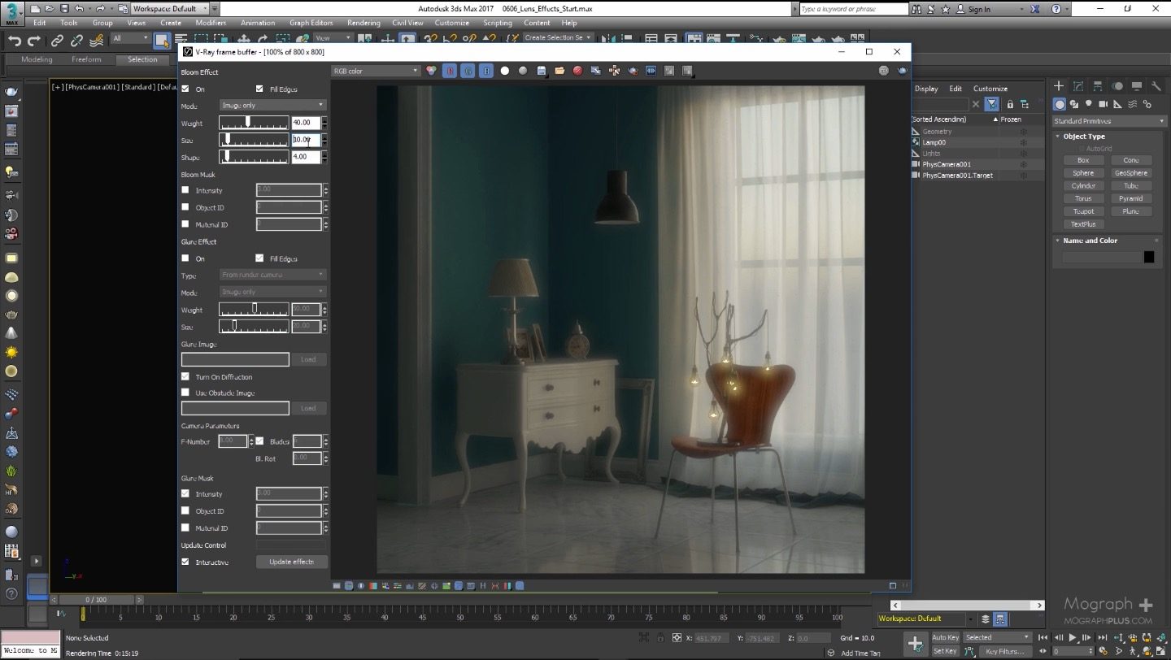Open the Graph Editors menu

(311, 23)
